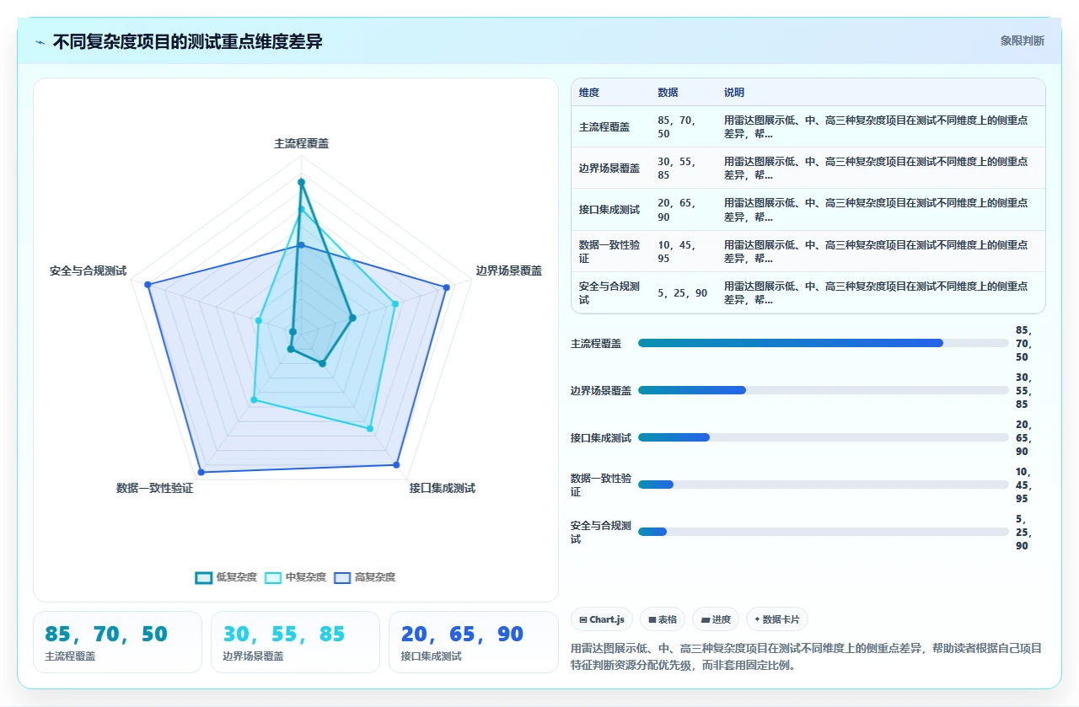Select the 表格 tag chip
This screenshot has height=707, width=1079.
coord(663,619)
